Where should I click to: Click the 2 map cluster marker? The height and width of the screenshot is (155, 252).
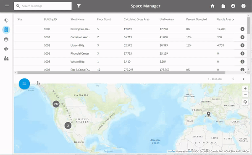pyautogui.click(x=68, y=126)
